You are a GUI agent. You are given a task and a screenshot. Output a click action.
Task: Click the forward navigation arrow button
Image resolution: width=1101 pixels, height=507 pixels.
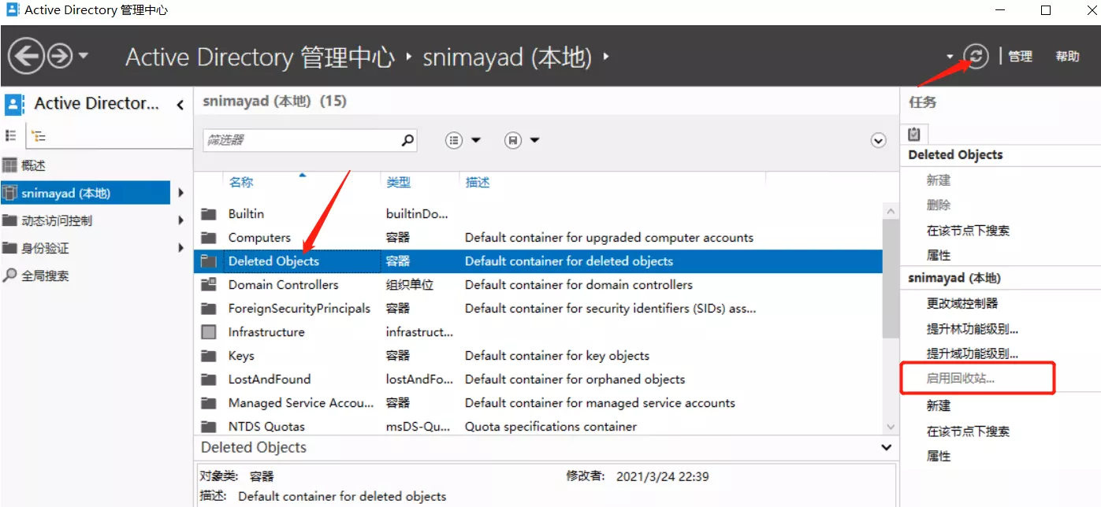61,57
